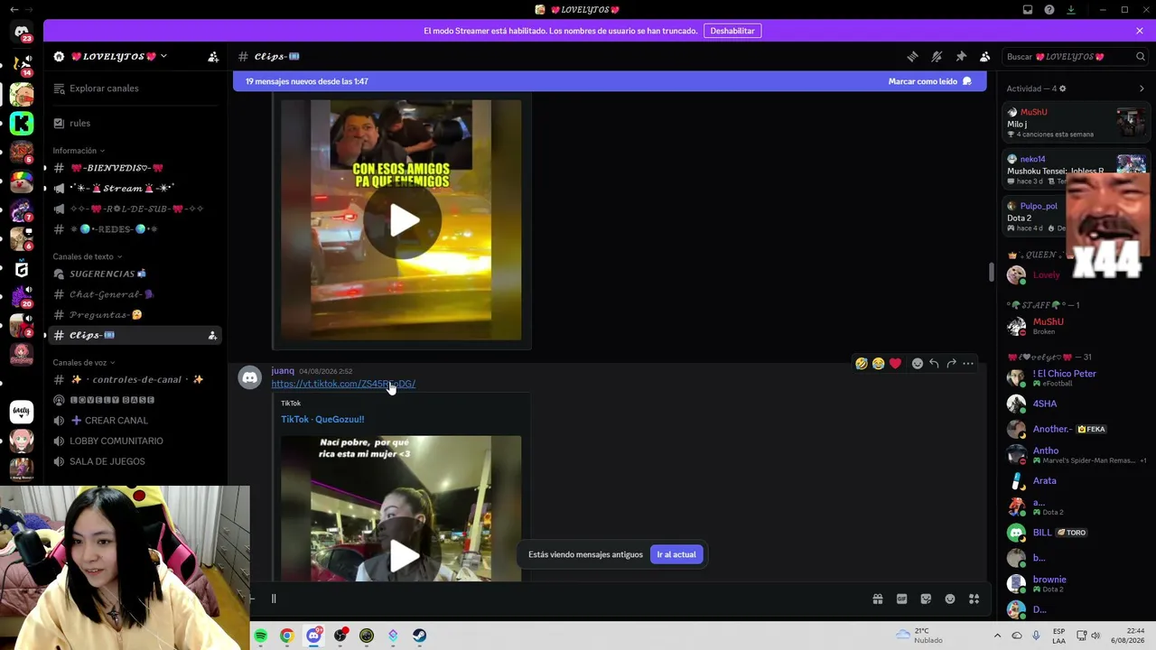The height and width of the screenshot is (650, 1156).
Task: Open add reaction picker on juanq's message
Action: coord(918,364)
